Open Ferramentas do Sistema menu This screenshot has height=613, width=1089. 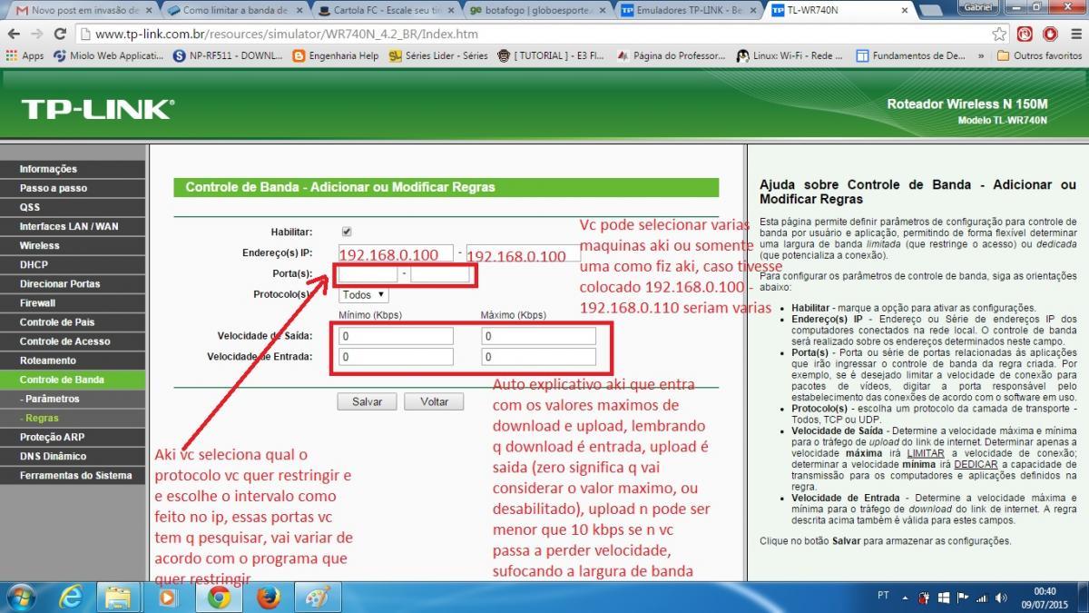[x=73, y=475]
